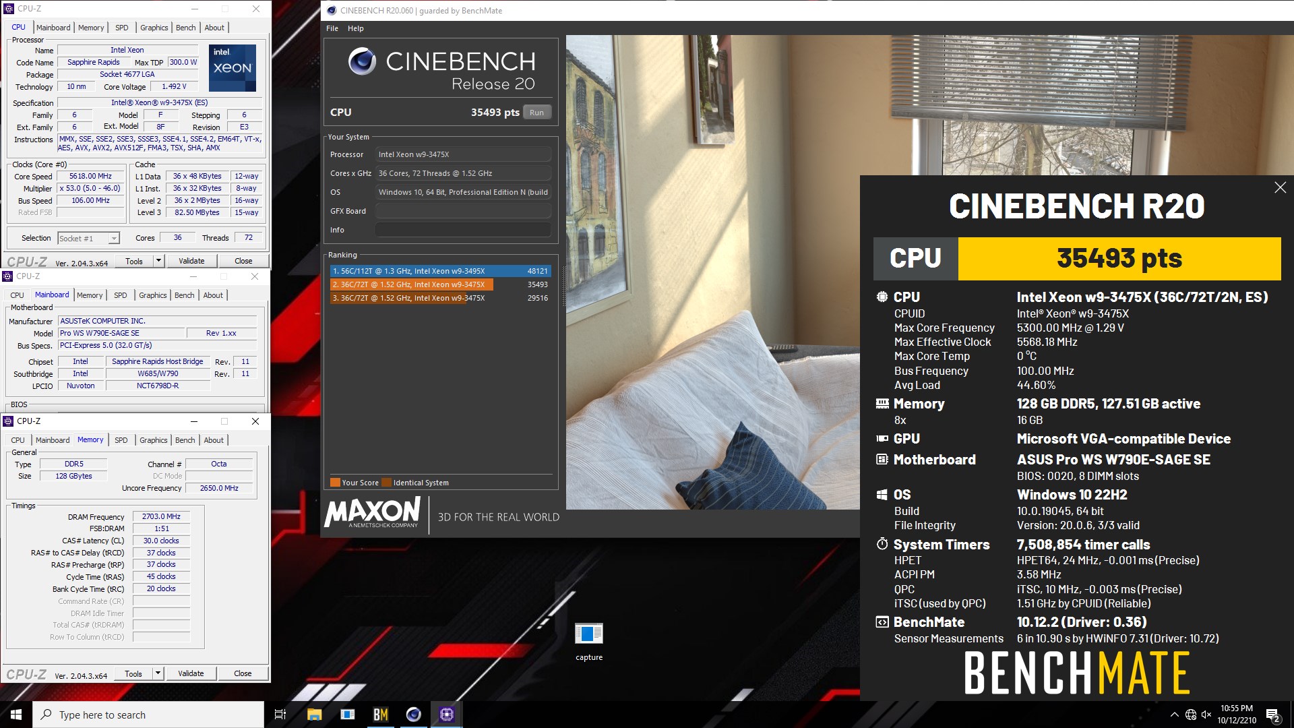This screenshot has width=1294, height=728.
Task: Expand Tools dropdown arrow in bottom CPU-Z
Action: tap(158, 673)
